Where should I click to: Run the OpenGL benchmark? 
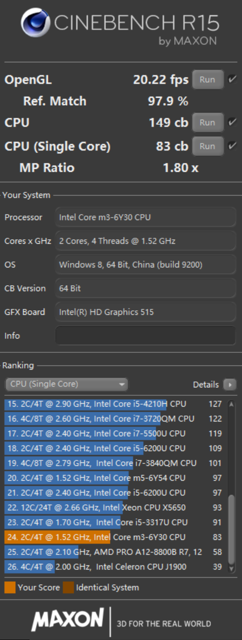tap(207, 79)
